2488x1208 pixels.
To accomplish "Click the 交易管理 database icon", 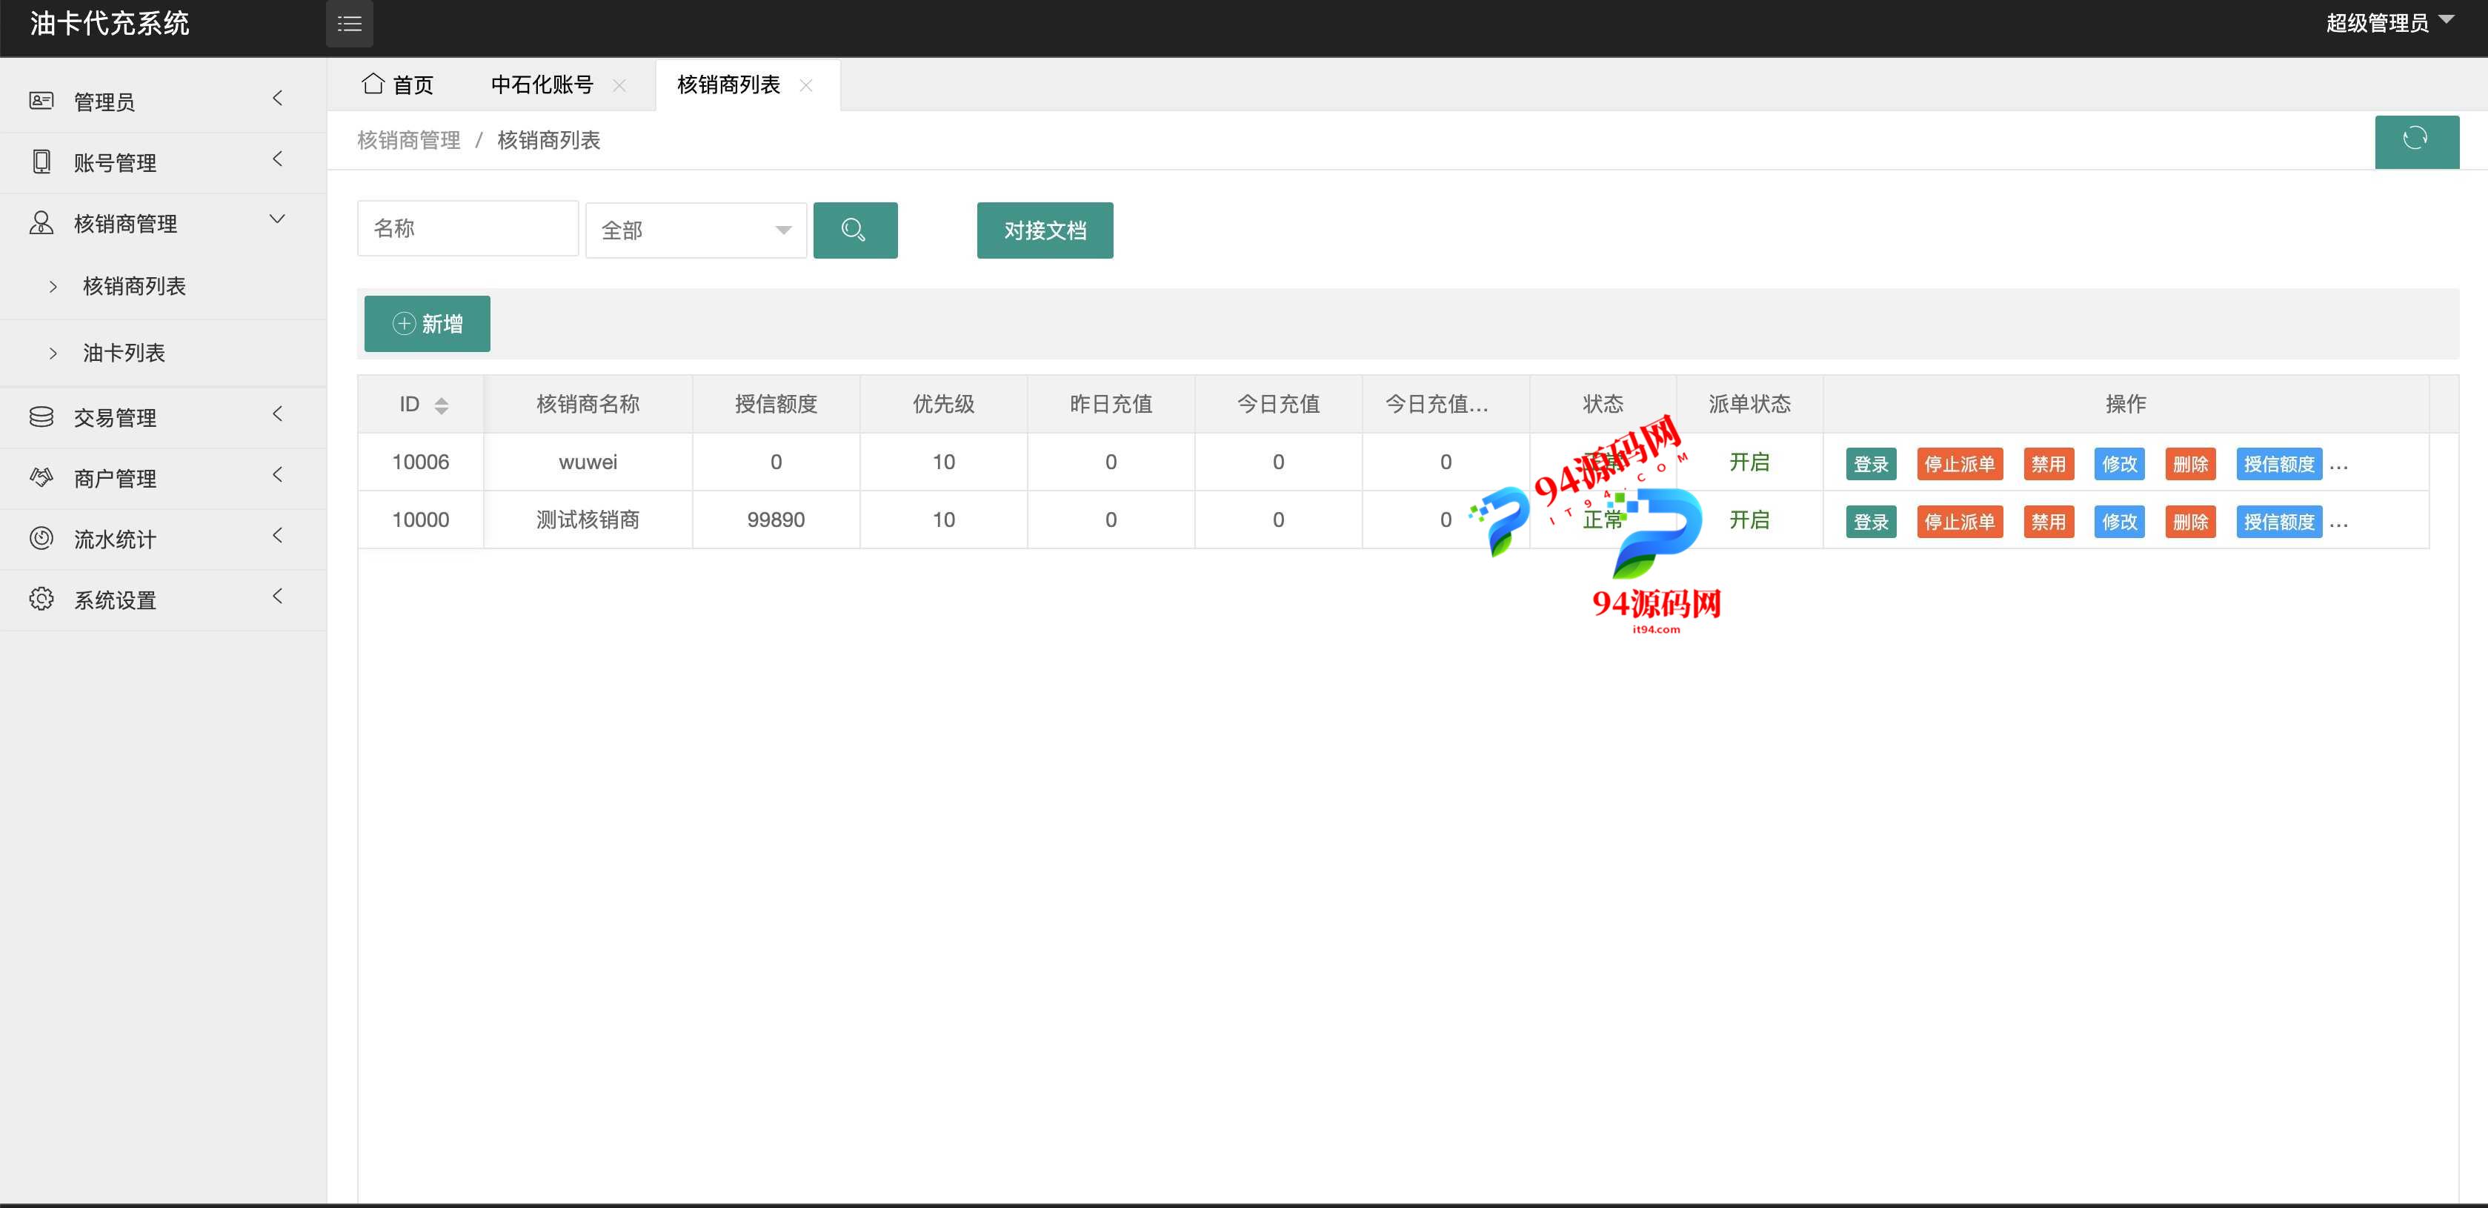I will (x=41, y=417).
